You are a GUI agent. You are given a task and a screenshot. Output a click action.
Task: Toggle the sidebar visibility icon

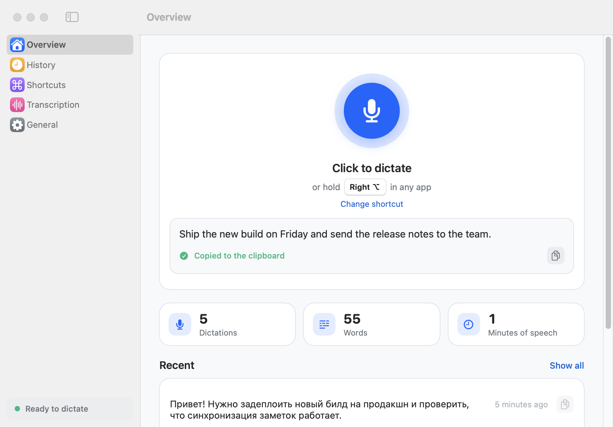72,17
